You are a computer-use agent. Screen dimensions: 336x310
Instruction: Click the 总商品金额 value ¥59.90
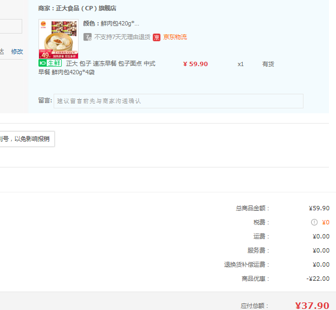(319, 208)
